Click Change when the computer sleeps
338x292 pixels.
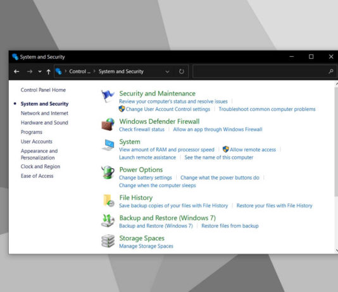pos(158,185)
